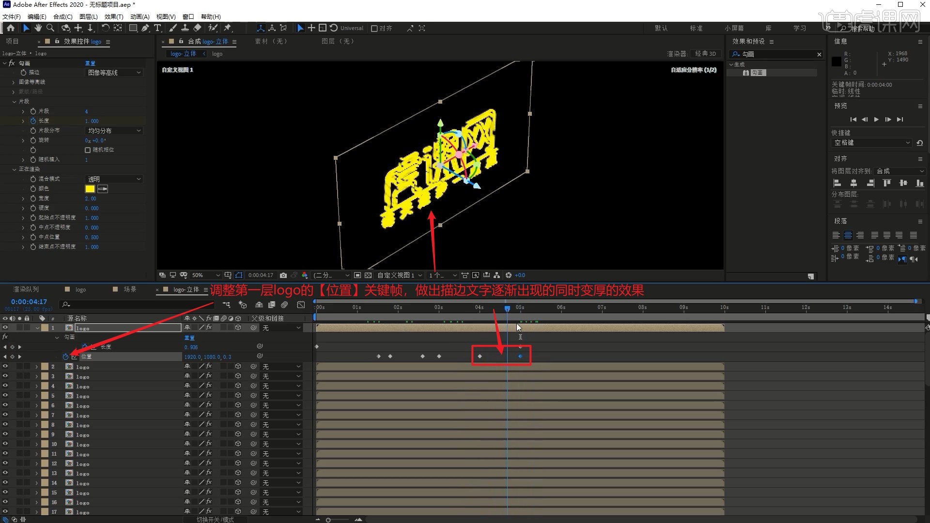Click the 经典 3D renderer button
This screenshot has height=523, width=930.
(x=706, y=54)
